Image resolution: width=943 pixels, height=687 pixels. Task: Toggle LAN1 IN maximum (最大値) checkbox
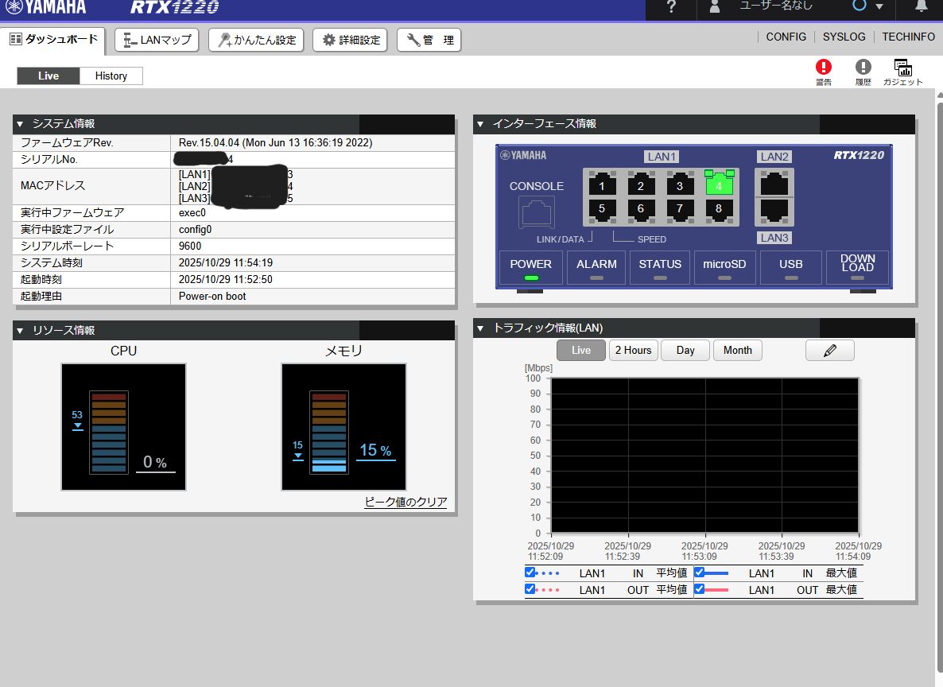700,572
